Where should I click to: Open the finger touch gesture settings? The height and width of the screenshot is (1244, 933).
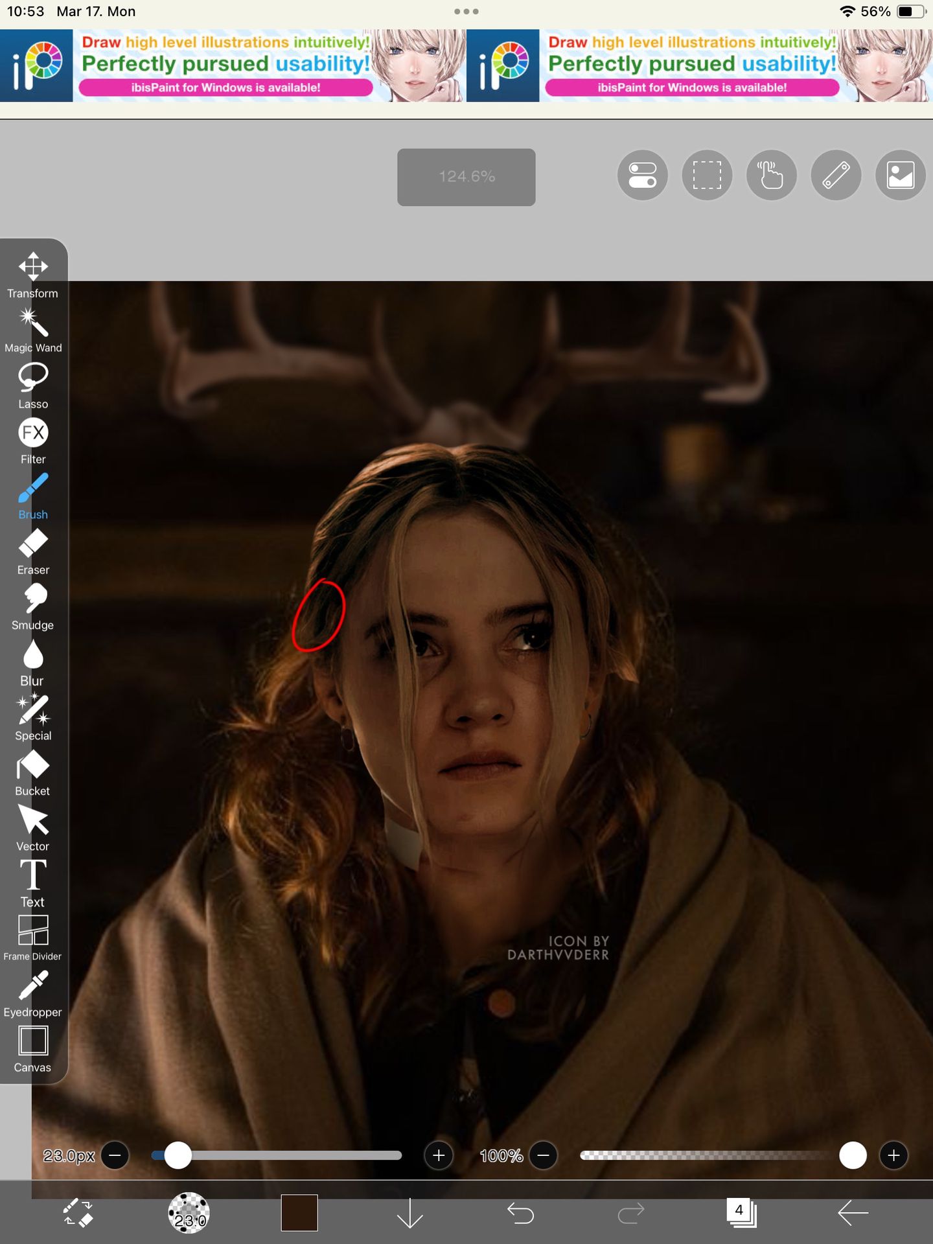(x=771, y=176)
